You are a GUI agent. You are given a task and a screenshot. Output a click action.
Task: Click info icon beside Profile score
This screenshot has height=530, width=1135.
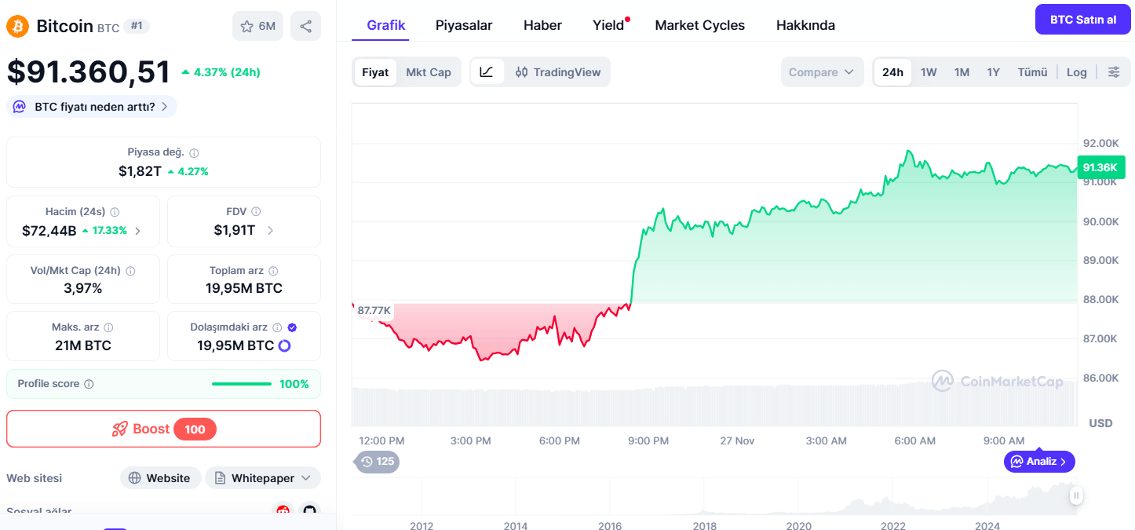click(89, 384)
